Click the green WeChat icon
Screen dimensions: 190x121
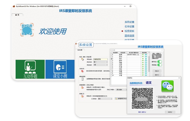168,86
